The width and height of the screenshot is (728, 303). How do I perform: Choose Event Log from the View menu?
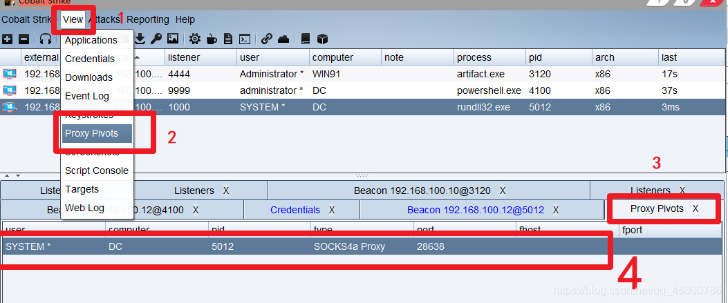pos(97,97)
